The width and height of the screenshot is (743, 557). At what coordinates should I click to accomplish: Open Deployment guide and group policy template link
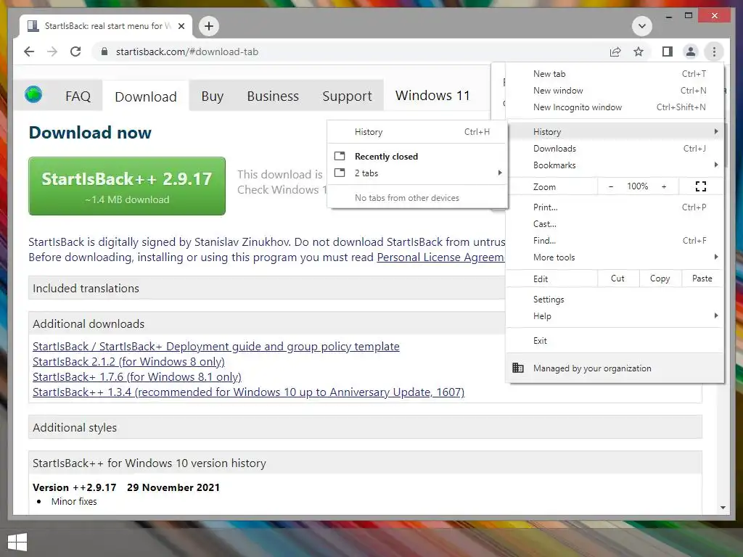click(216, 346)
